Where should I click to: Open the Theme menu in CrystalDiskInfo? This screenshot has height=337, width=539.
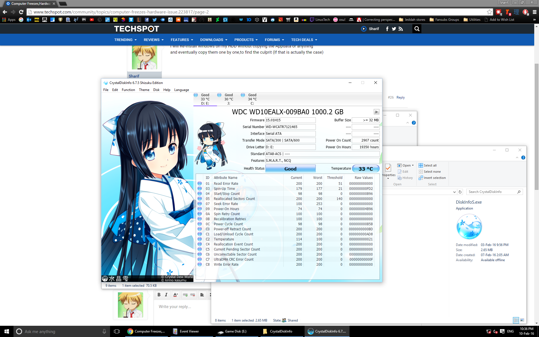(144, 90)
